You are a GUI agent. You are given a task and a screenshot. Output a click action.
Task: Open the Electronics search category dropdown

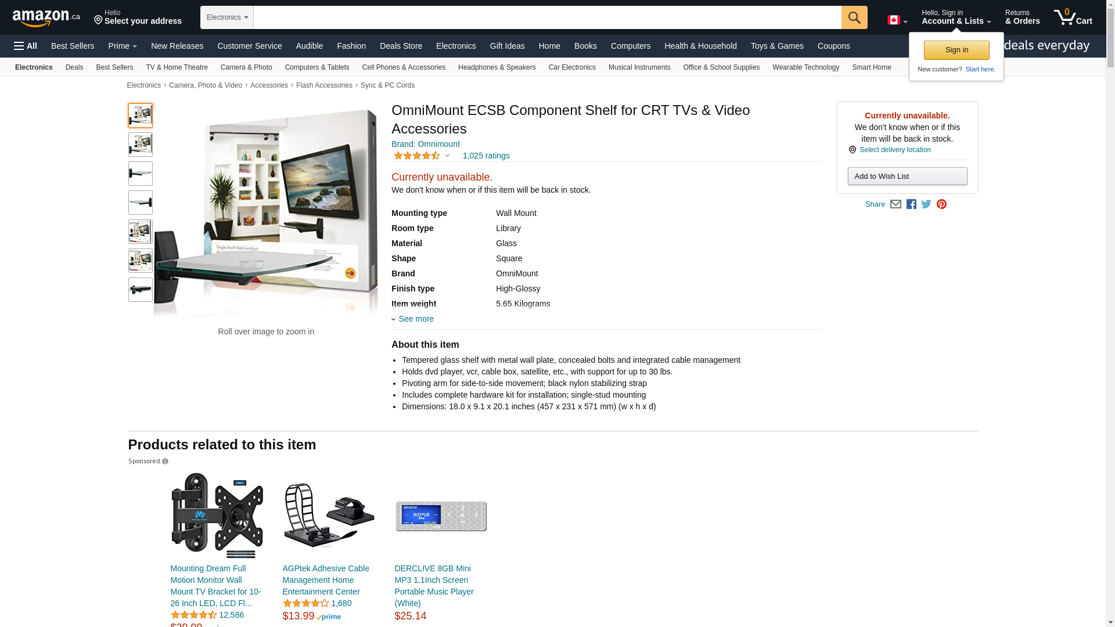click(227, 17)
